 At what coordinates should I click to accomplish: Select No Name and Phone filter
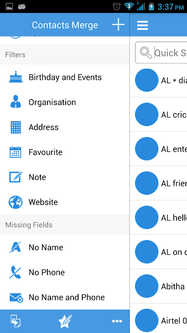point(65,297)
